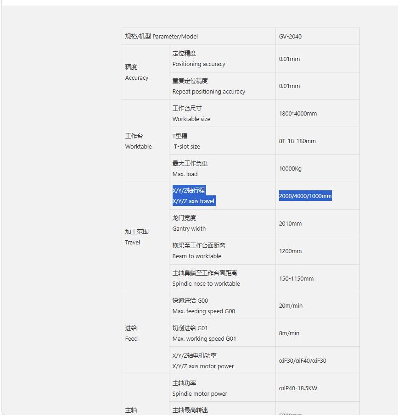Select the 8m/min working speed value

point(289,333)
